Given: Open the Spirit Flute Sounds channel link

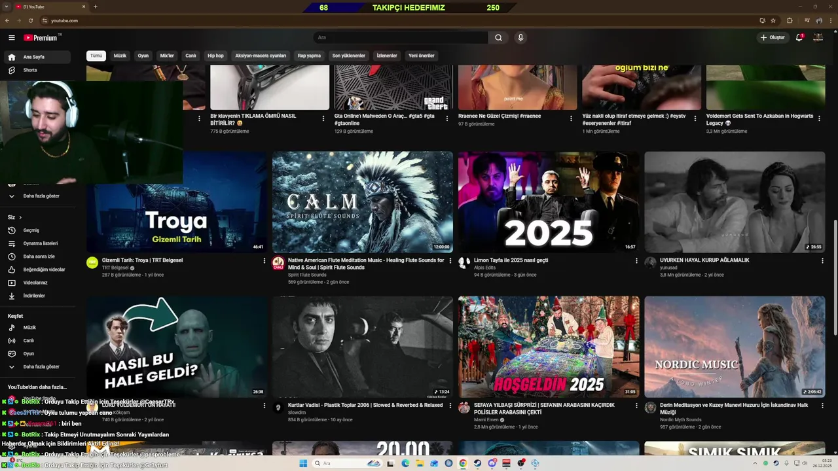Looking at the screenshot, I should (x=307, y=275).
